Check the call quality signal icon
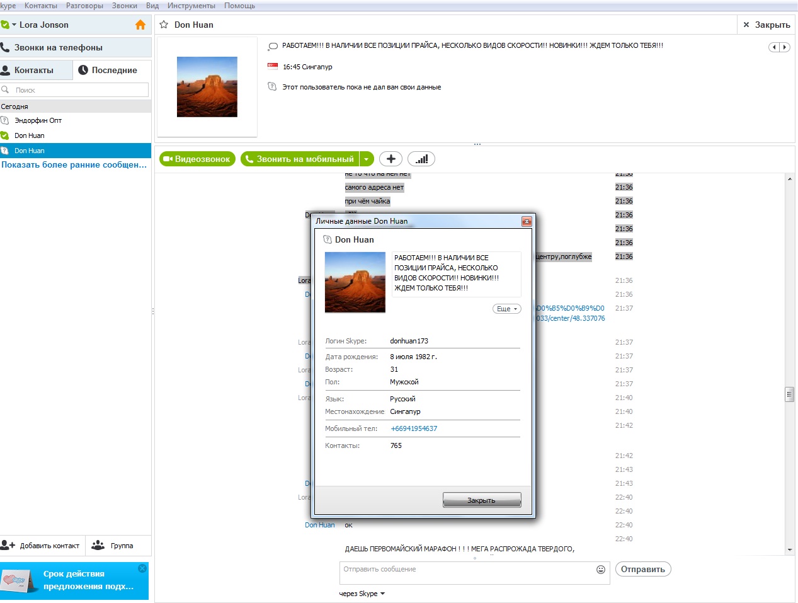 (421, 159)
